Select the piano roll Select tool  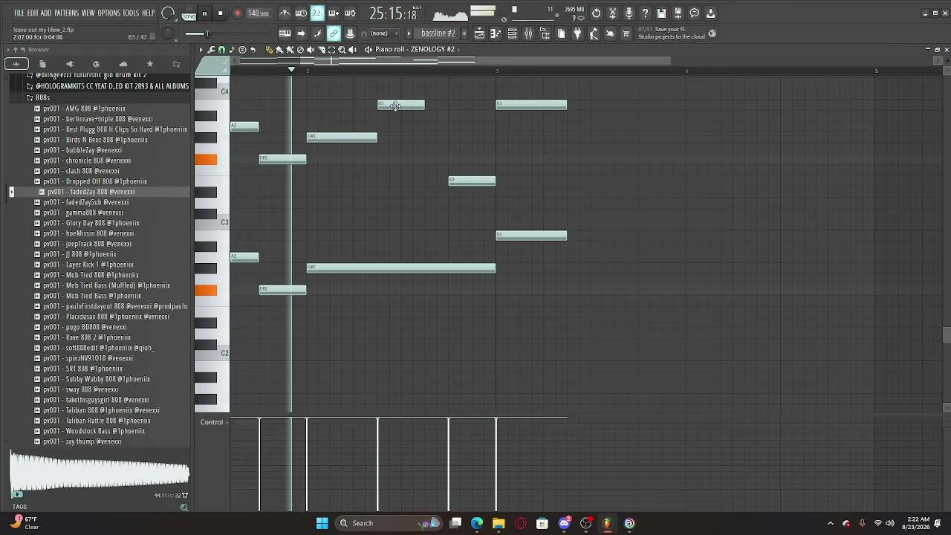tap(331, 50)
